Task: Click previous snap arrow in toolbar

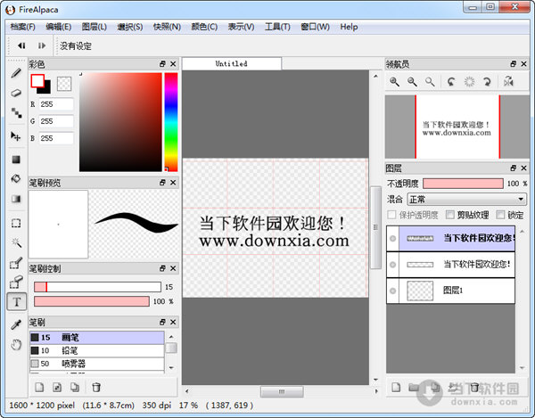Action: [x=21, y=45]
